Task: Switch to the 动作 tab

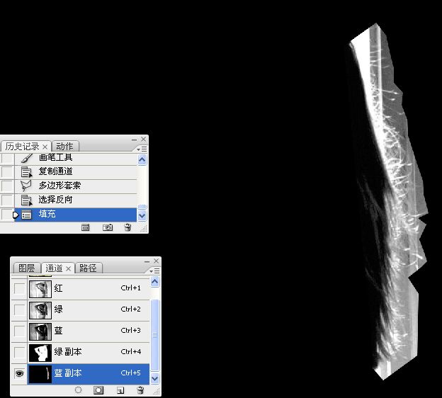Action: (65, 147)
